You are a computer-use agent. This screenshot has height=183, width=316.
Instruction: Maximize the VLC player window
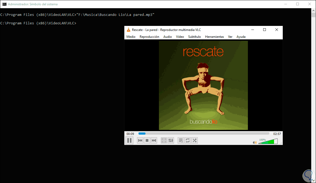point(265,30)
